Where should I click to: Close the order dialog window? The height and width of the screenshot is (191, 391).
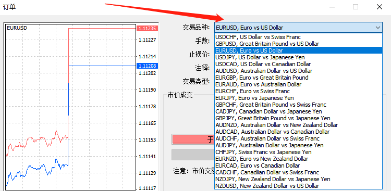coord(380,7)
